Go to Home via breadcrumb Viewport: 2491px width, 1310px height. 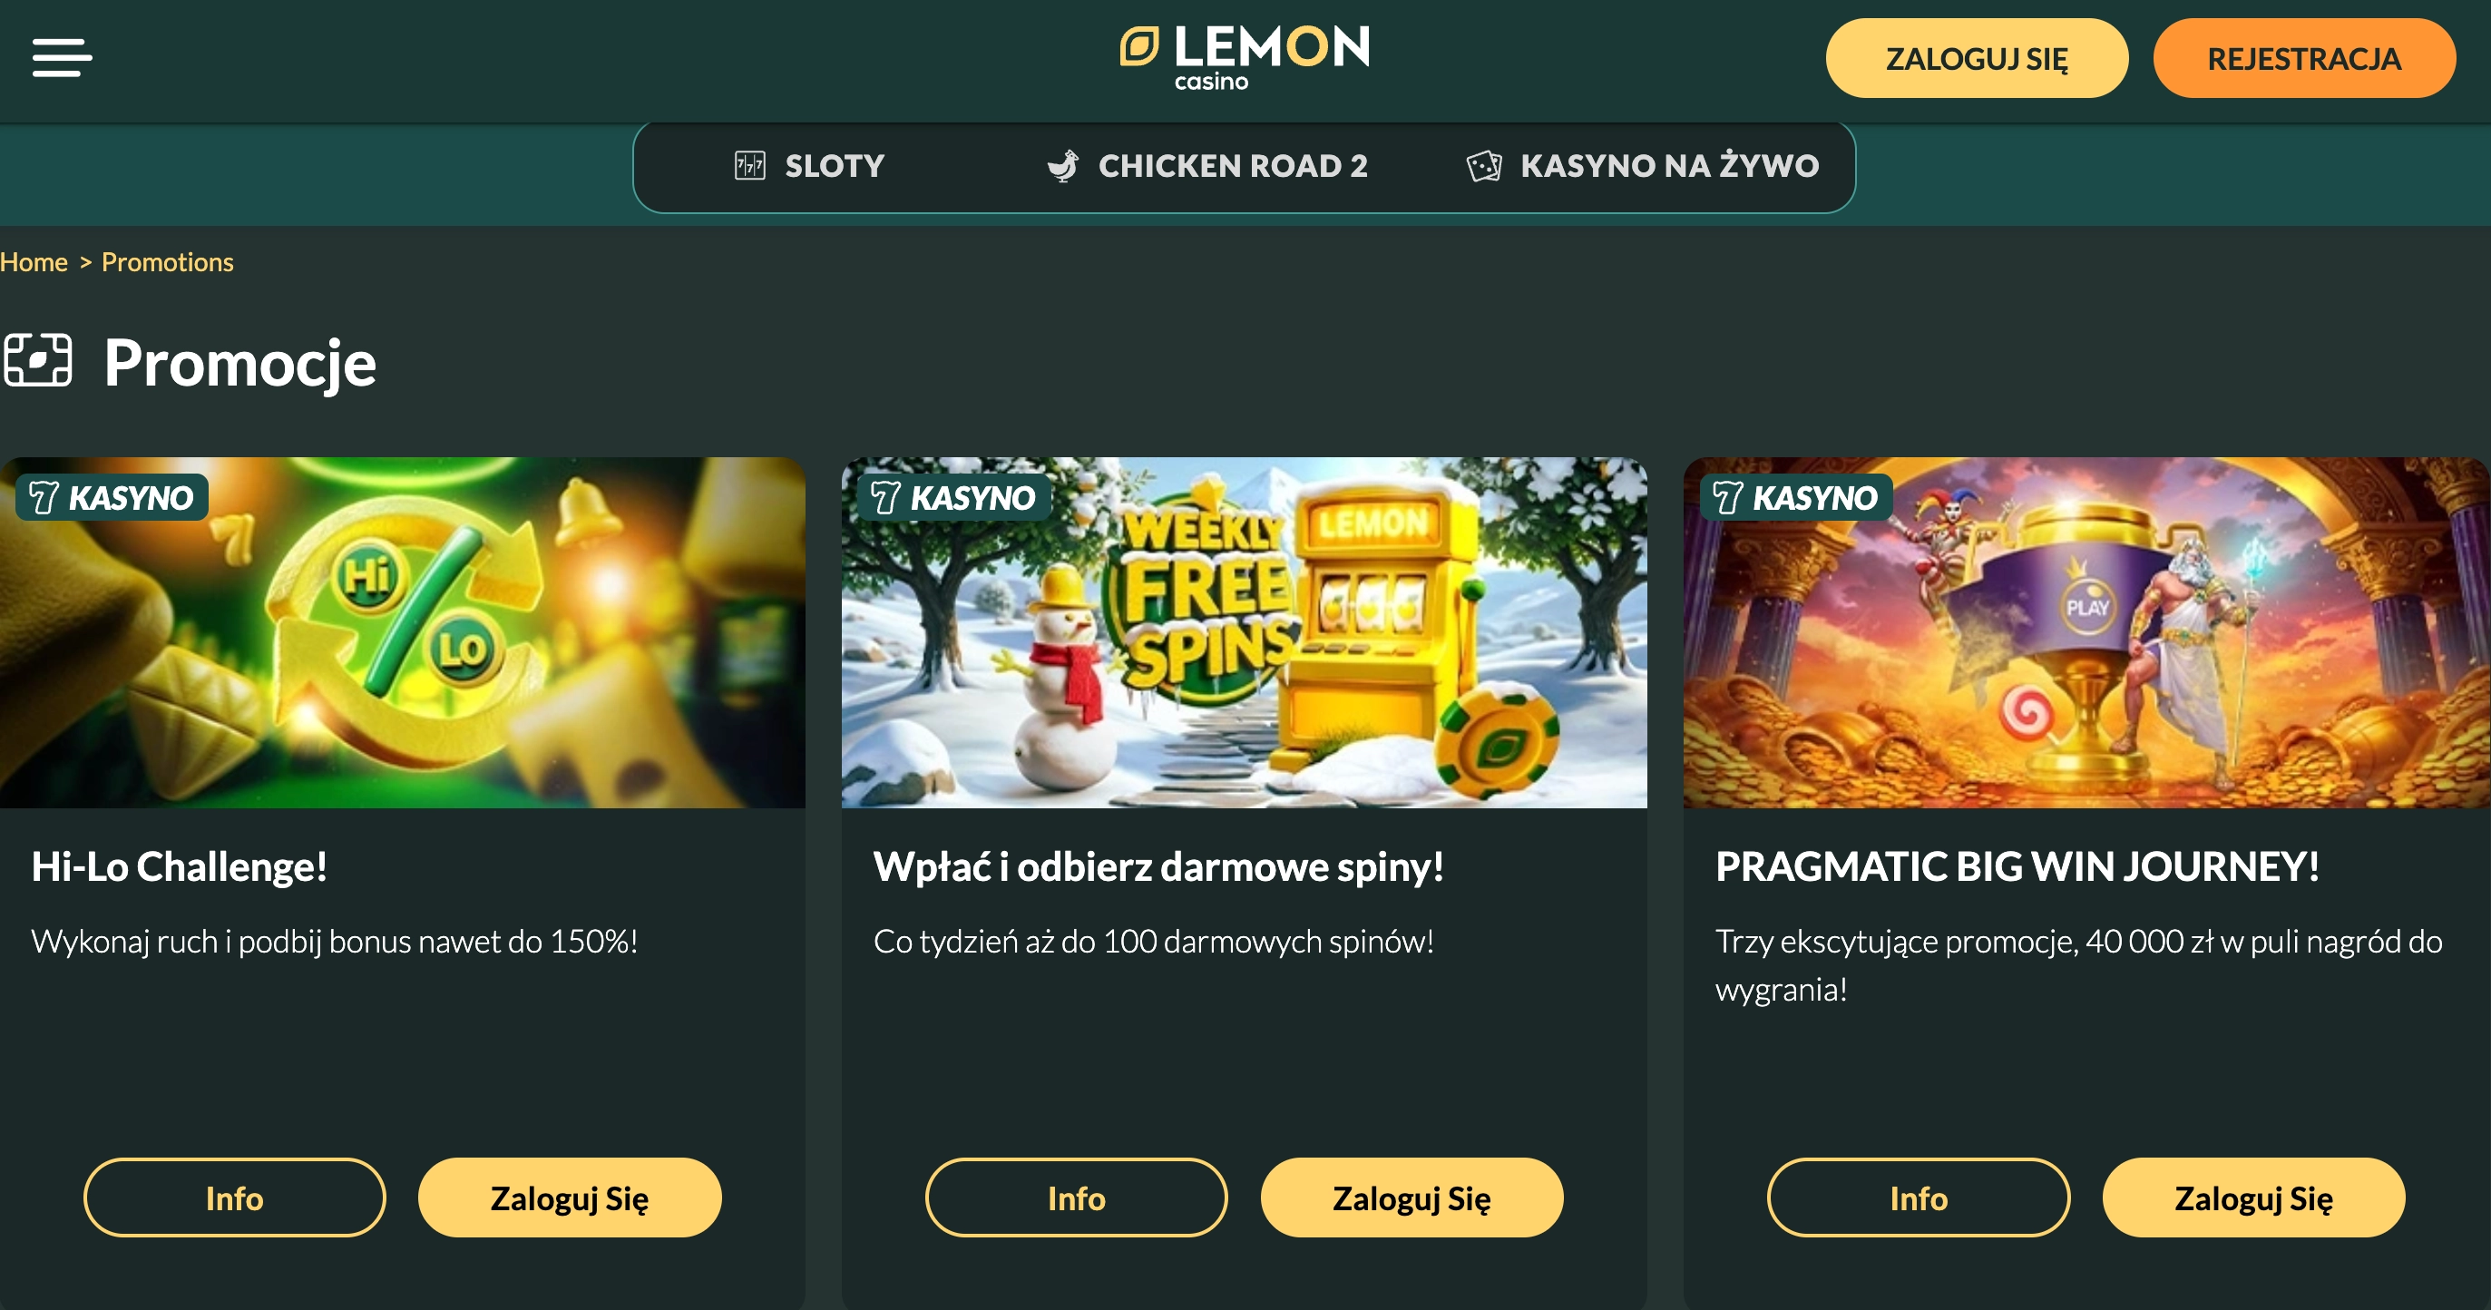[34, 262]
